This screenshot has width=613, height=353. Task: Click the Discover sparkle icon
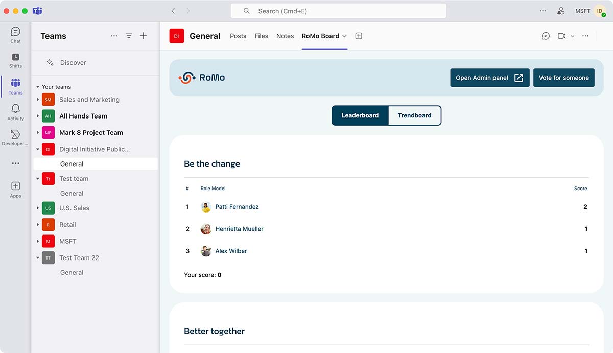pos(50,62)
